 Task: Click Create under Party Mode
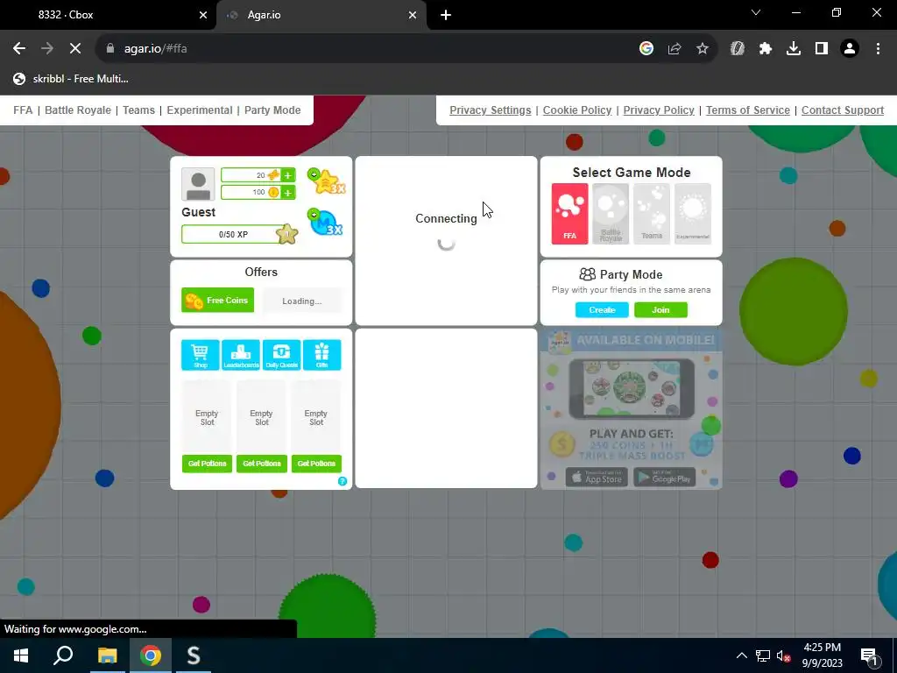pyautogui.click(x=602, y=309)
